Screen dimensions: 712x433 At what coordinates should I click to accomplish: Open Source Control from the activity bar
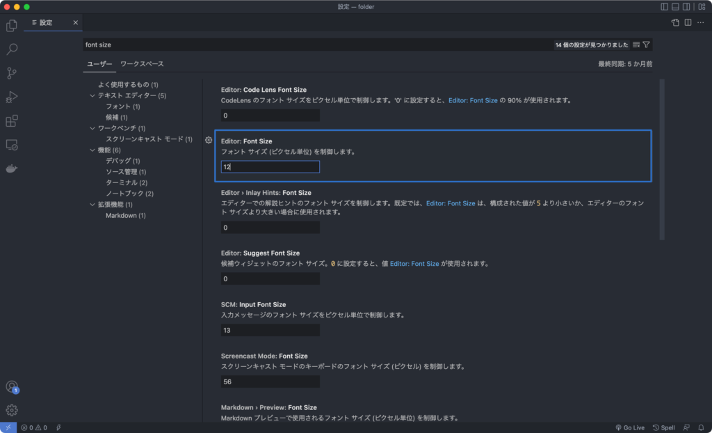point(11,72)
